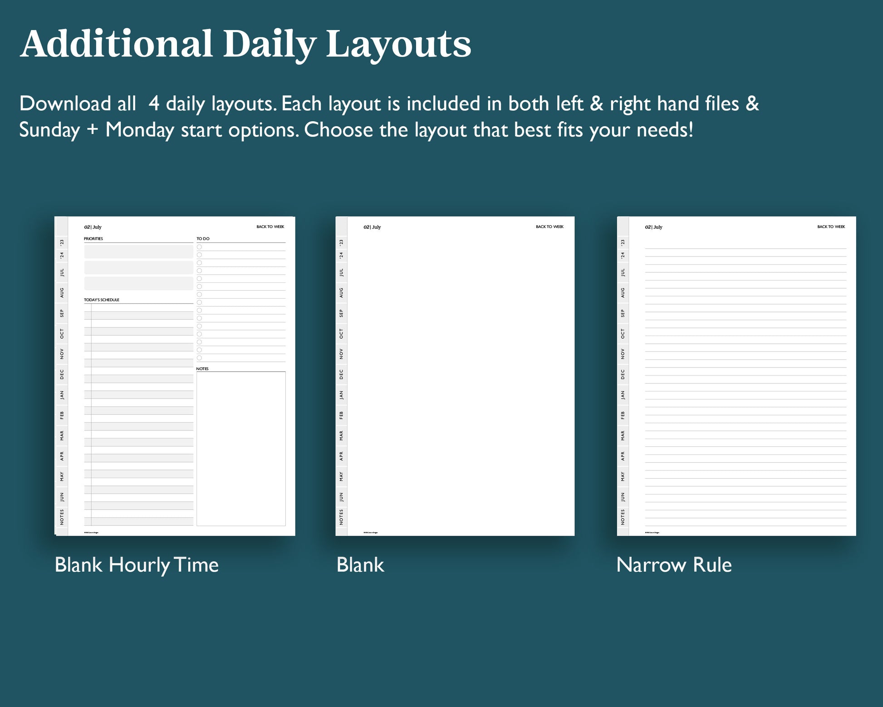Open NOTES tab on Narrow Rule page

coord(623,517)
